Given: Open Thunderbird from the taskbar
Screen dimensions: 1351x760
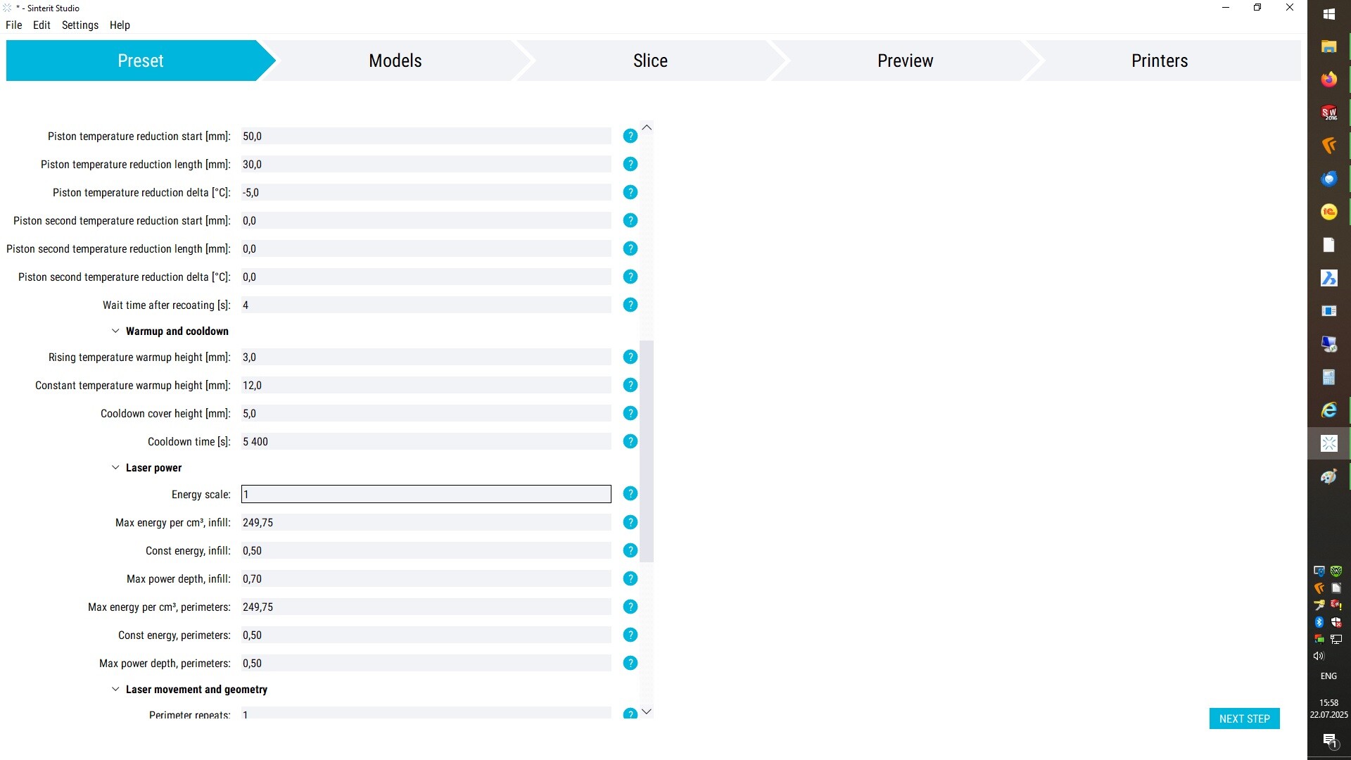Looking at the screenshot, I should coord(1328,179).
